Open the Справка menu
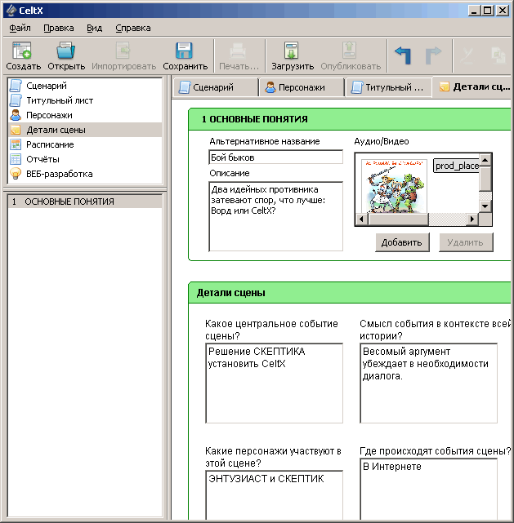 (x=133, y=28)
